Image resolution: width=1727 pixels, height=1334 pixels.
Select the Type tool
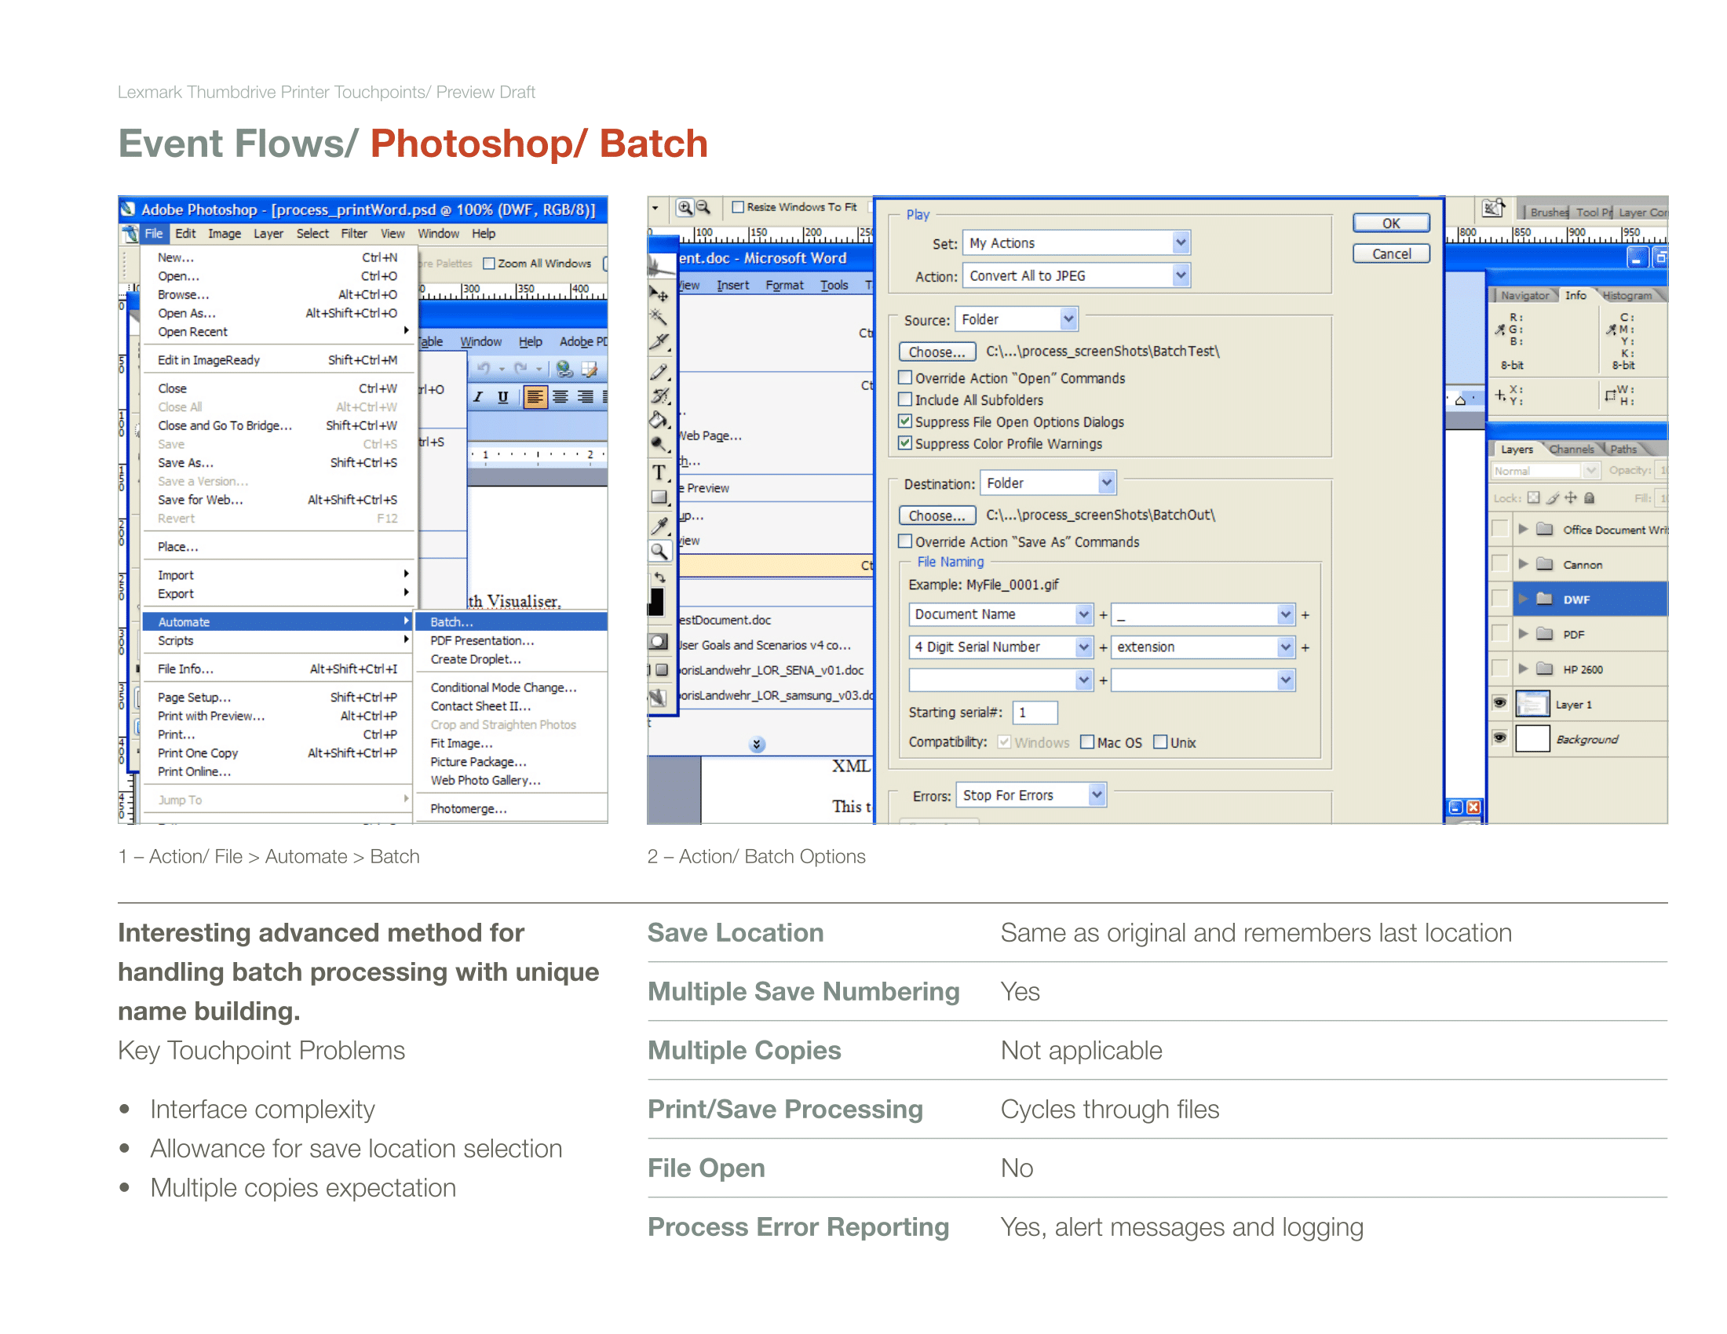659,472
